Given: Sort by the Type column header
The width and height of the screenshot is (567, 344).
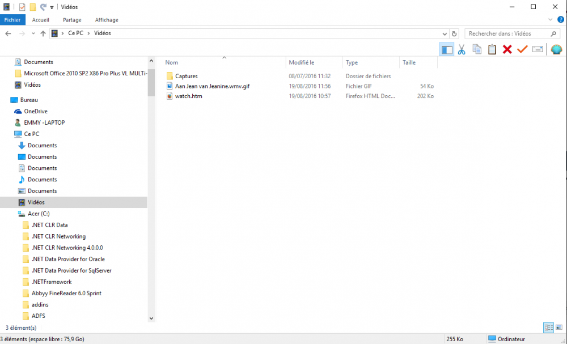Looking at the screenshot, I should 352,62.
